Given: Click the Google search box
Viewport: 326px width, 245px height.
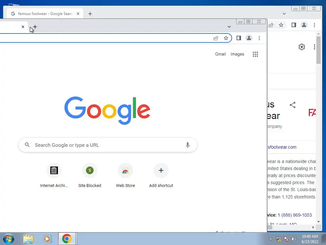Looking at the screenshot, I should point(108,145).
